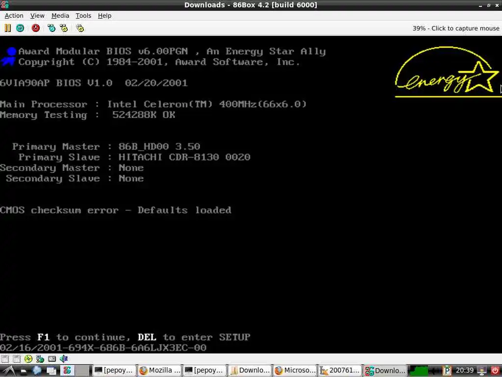Click the 'CMOS checksum error - Defaults loaded' line
This screenshot has height=377, width=502.
[x=116, y=210]
